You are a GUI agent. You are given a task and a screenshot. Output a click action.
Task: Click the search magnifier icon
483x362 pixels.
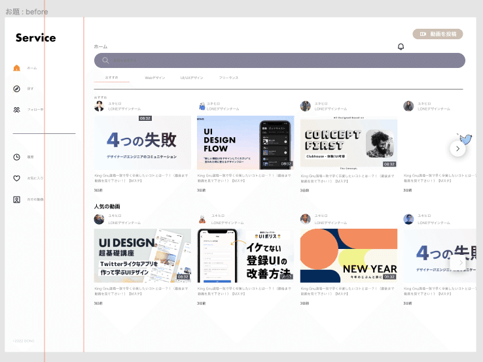click(x=105, y=60)
